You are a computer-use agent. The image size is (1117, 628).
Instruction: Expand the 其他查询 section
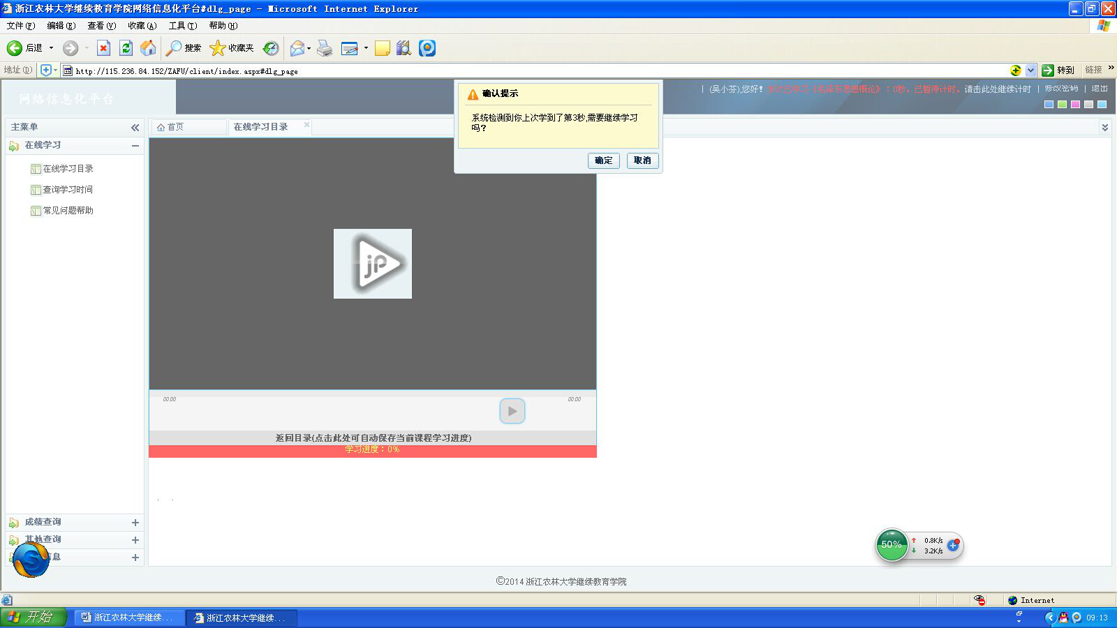[135, 540]
